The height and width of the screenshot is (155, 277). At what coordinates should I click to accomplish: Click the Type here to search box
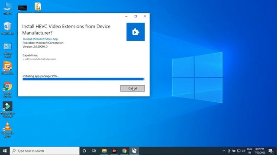(x=45, y=151)
